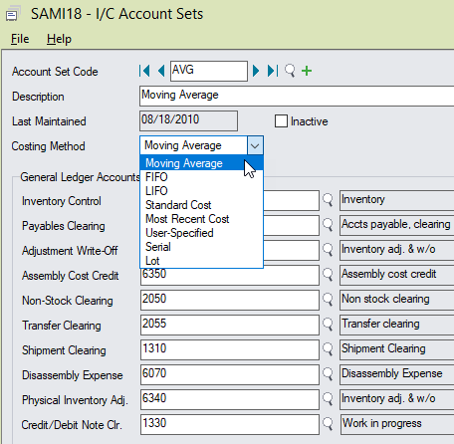This screenshot has height=444, width=454.
Task: Click the Assembly cost credit description
Action: click(x=397, y=275)
